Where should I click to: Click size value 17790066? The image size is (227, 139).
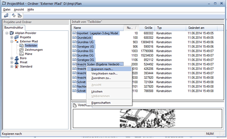point(147,51)
